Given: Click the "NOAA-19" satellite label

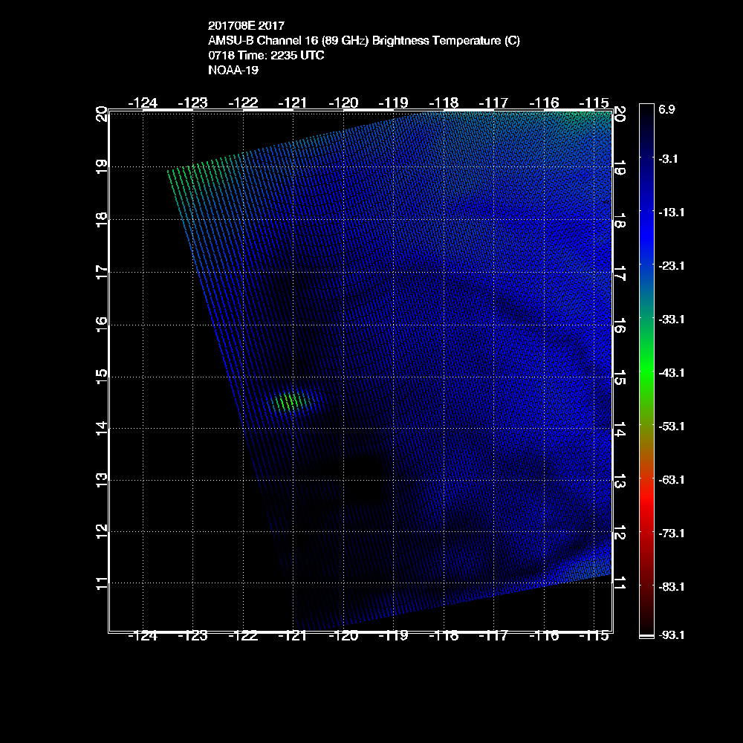Looking at the screenshot, I should [233, 70].
